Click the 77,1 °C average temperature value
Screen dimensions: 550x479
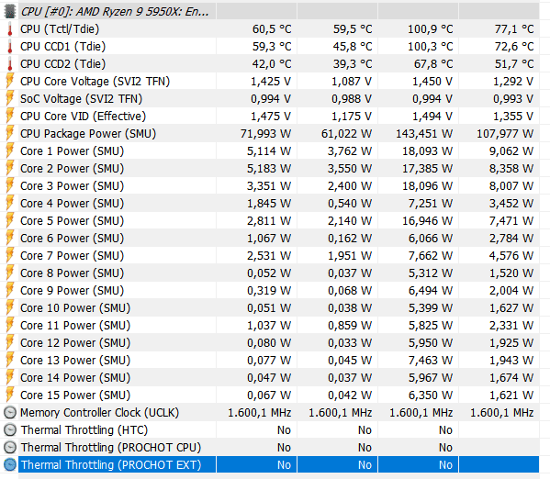click(514, 28)
